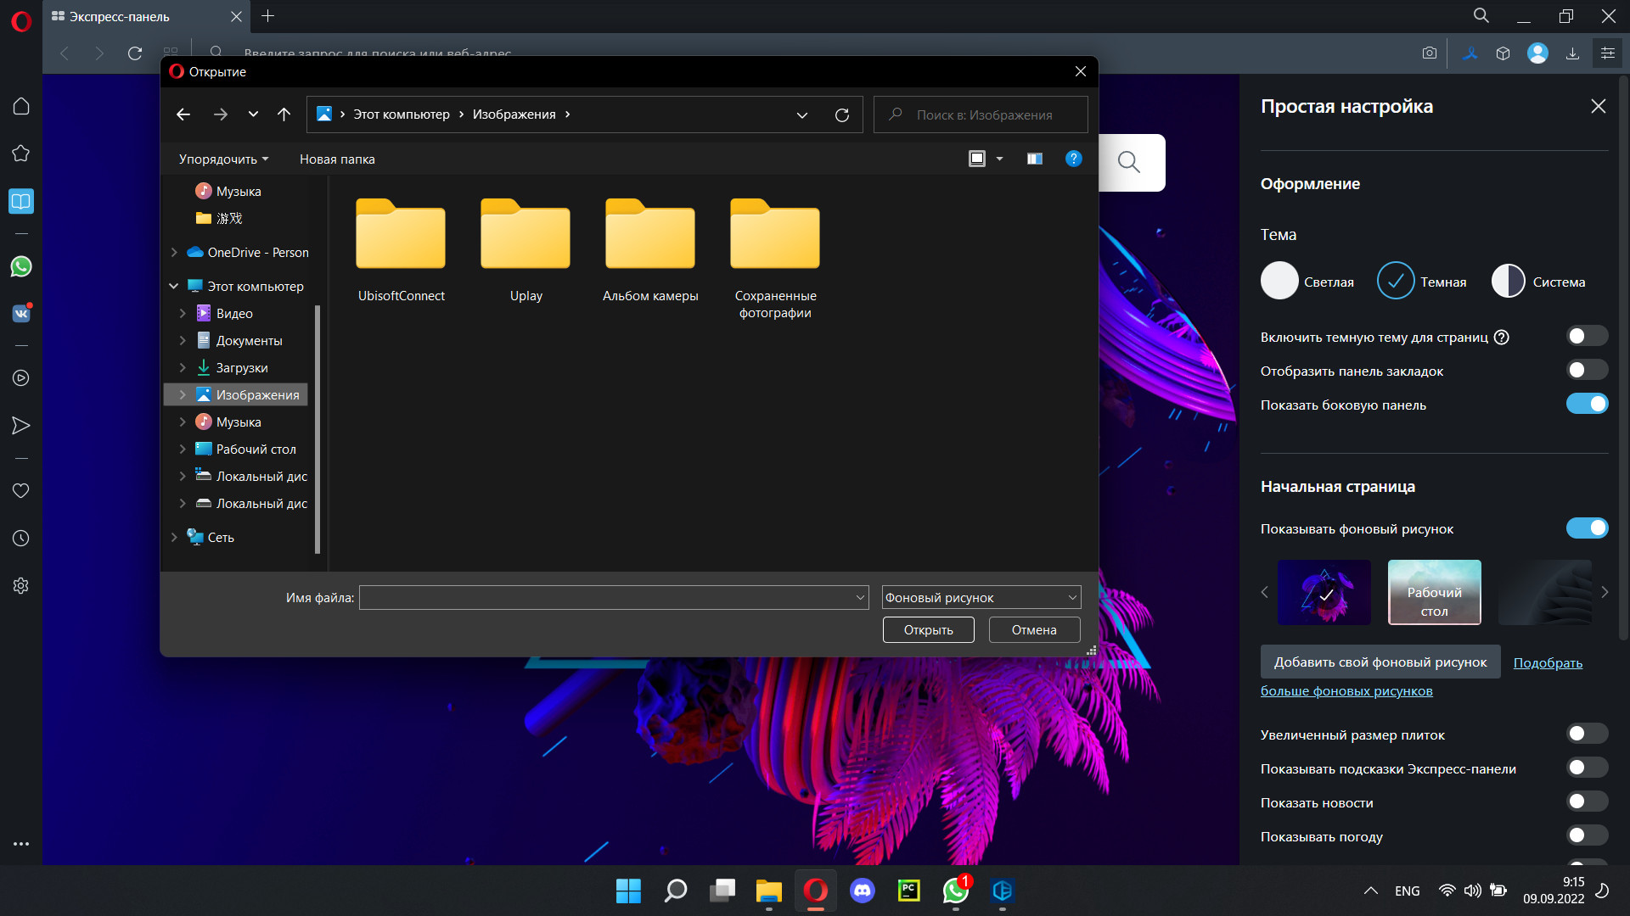Collapse Этот компьютер tree node
The width and height of the screenshot is (1630, 916).
(x=174, y=287)
